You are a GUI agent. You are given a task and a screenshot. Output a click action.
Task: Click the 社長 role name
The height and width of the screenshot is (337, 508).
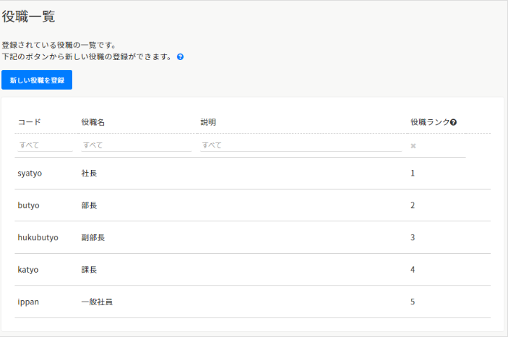tap(89, 174)
